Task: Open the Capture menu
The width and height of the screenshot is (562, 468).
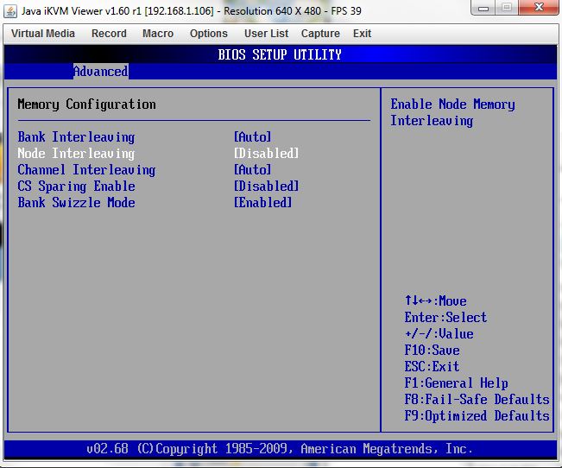Action: pos(320,34)
